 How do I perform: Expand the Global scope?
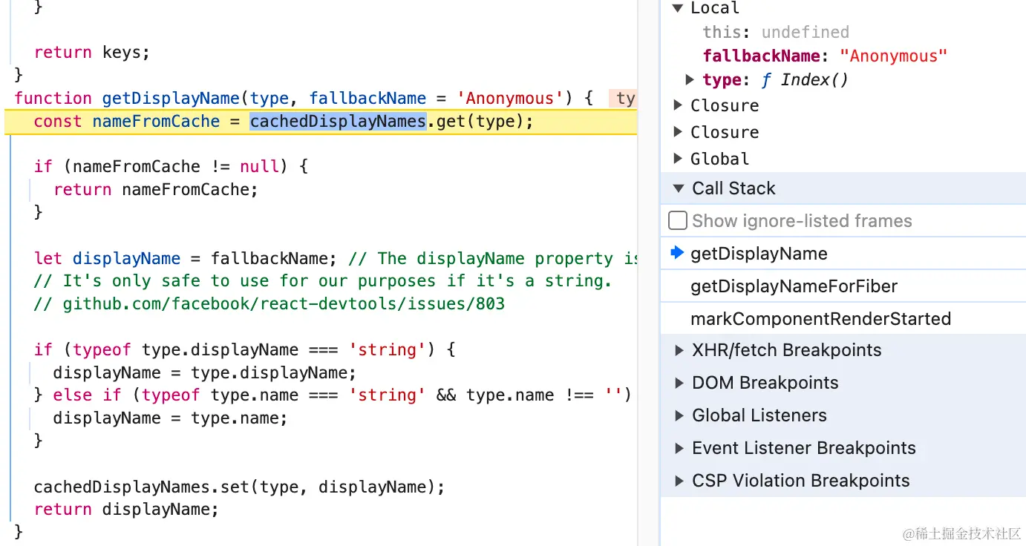click(677, 159)
